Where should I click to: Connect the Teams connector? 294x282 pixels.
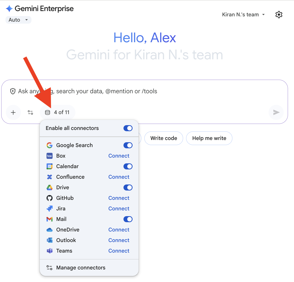pos(119,251)
